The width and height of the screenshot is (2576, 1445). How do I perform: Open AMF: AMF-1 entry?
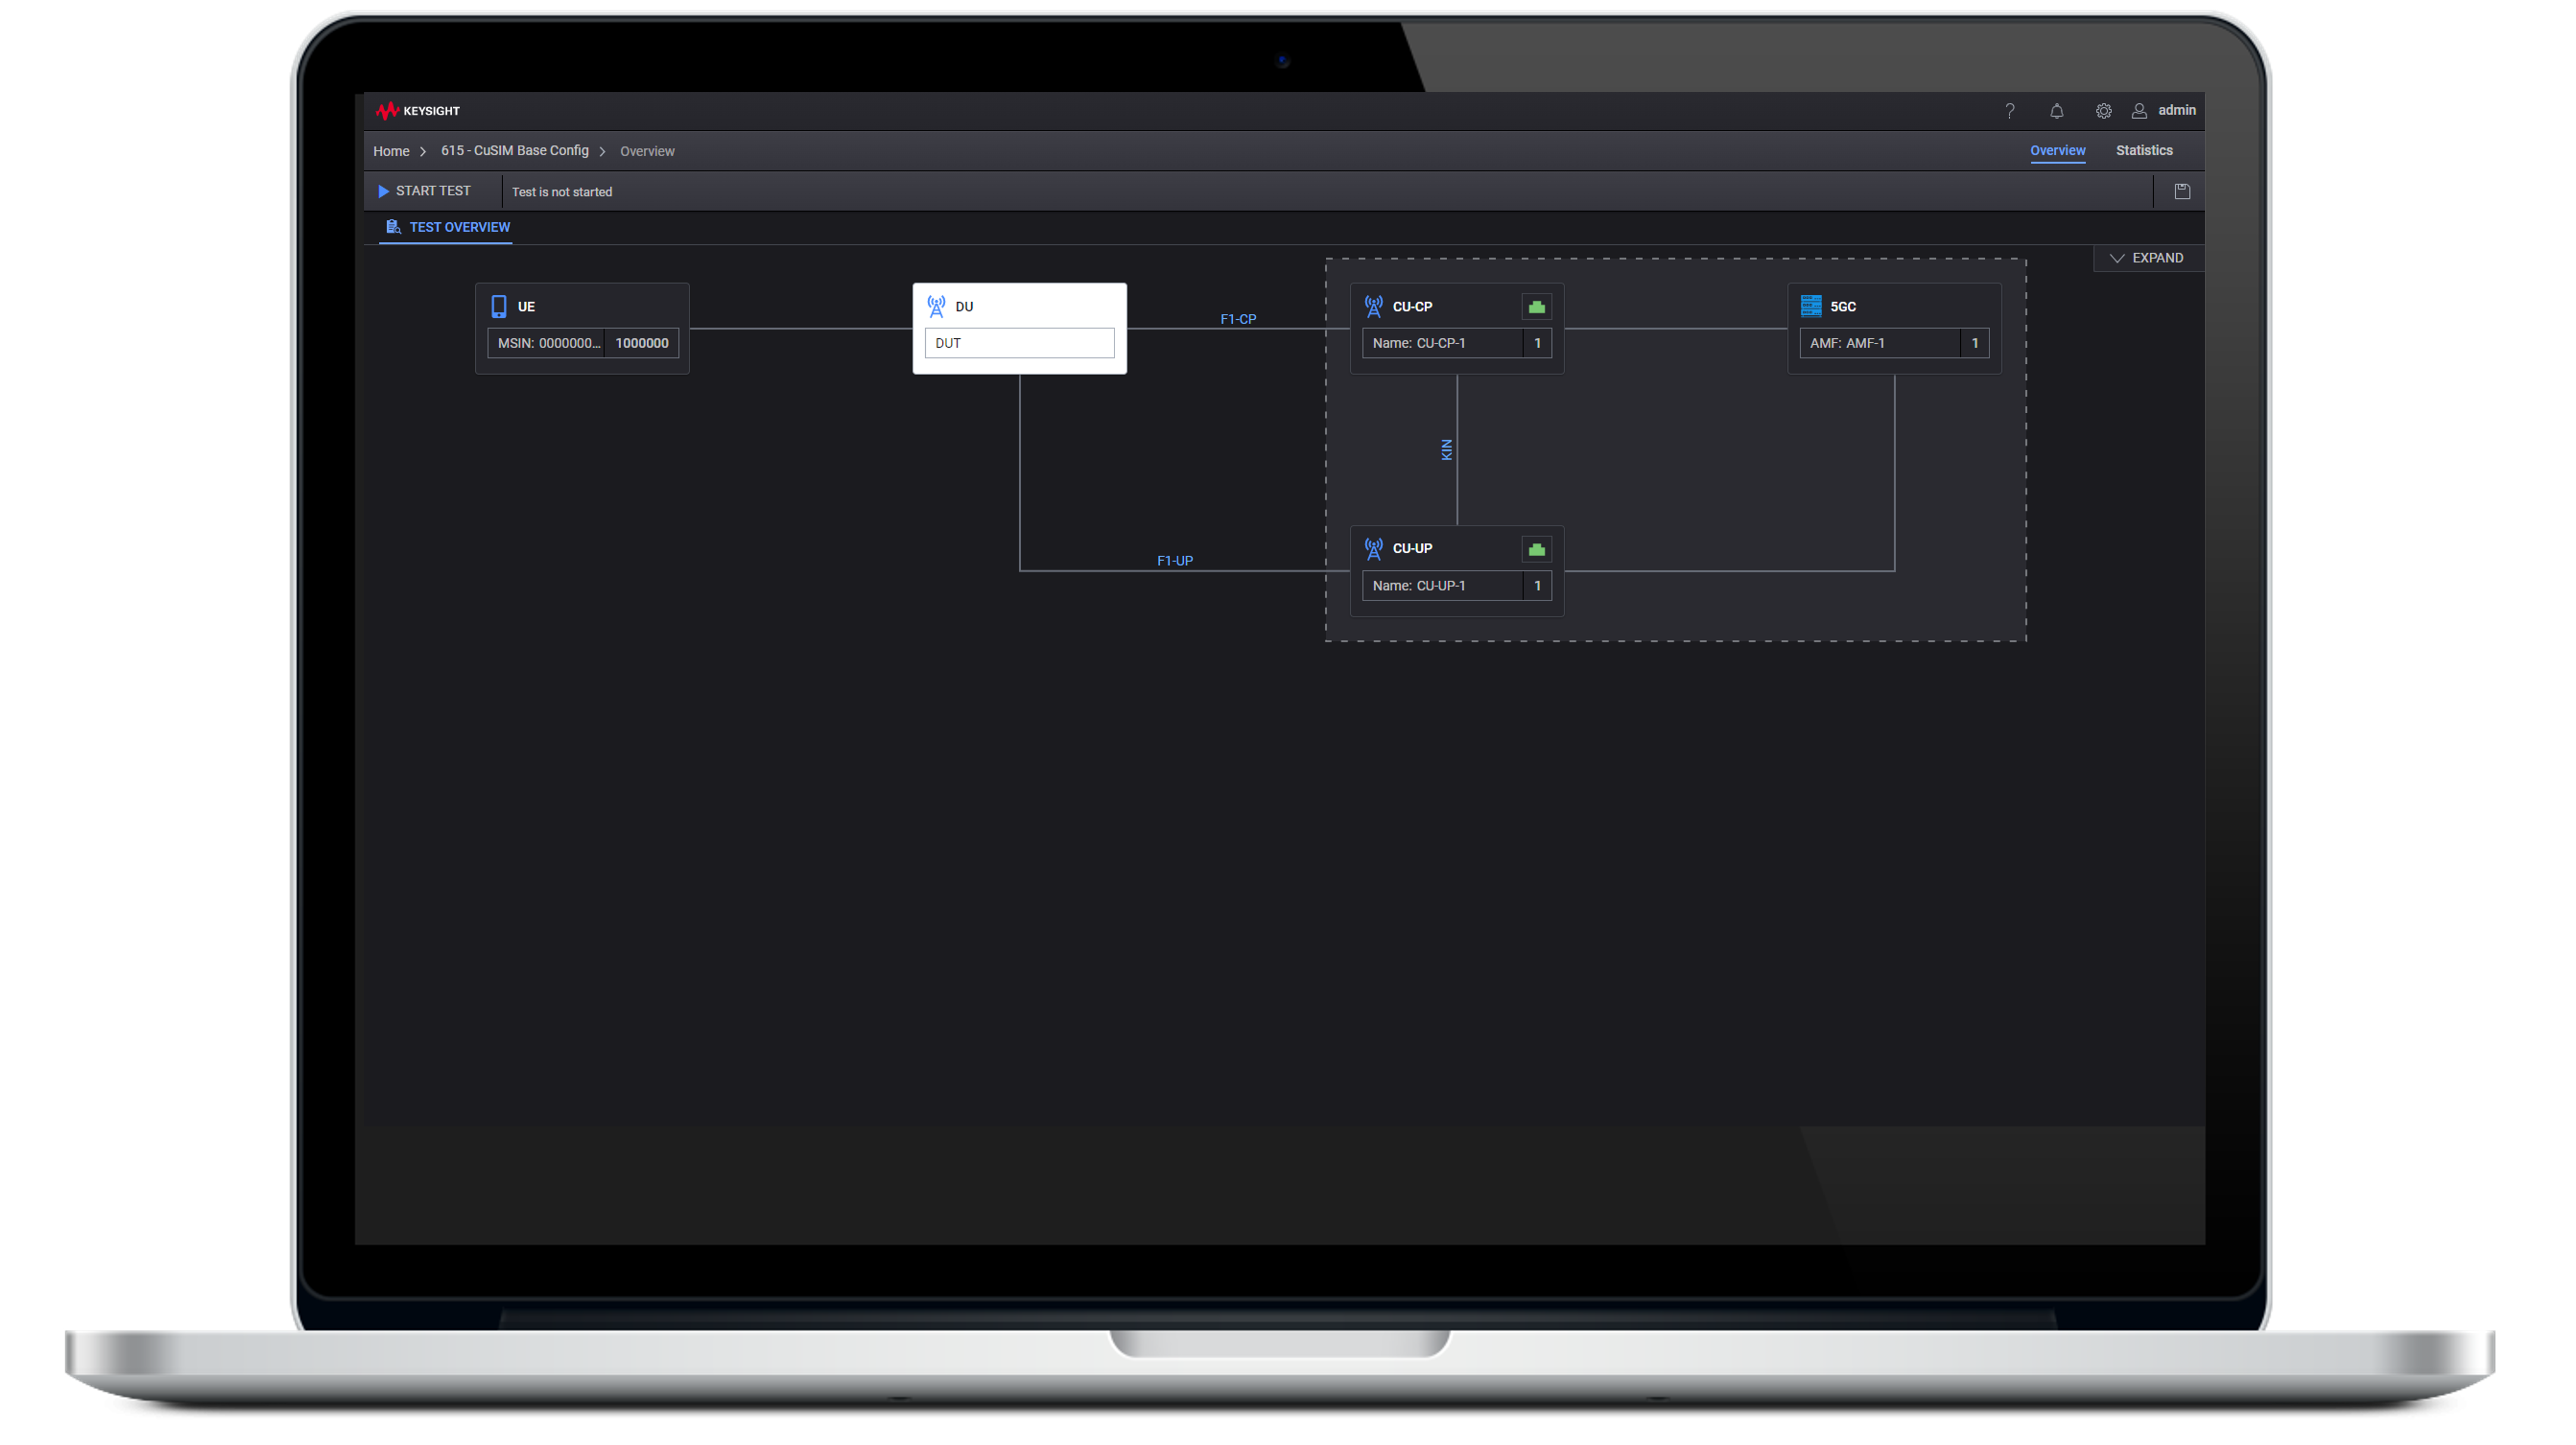tap(1880, 343)
